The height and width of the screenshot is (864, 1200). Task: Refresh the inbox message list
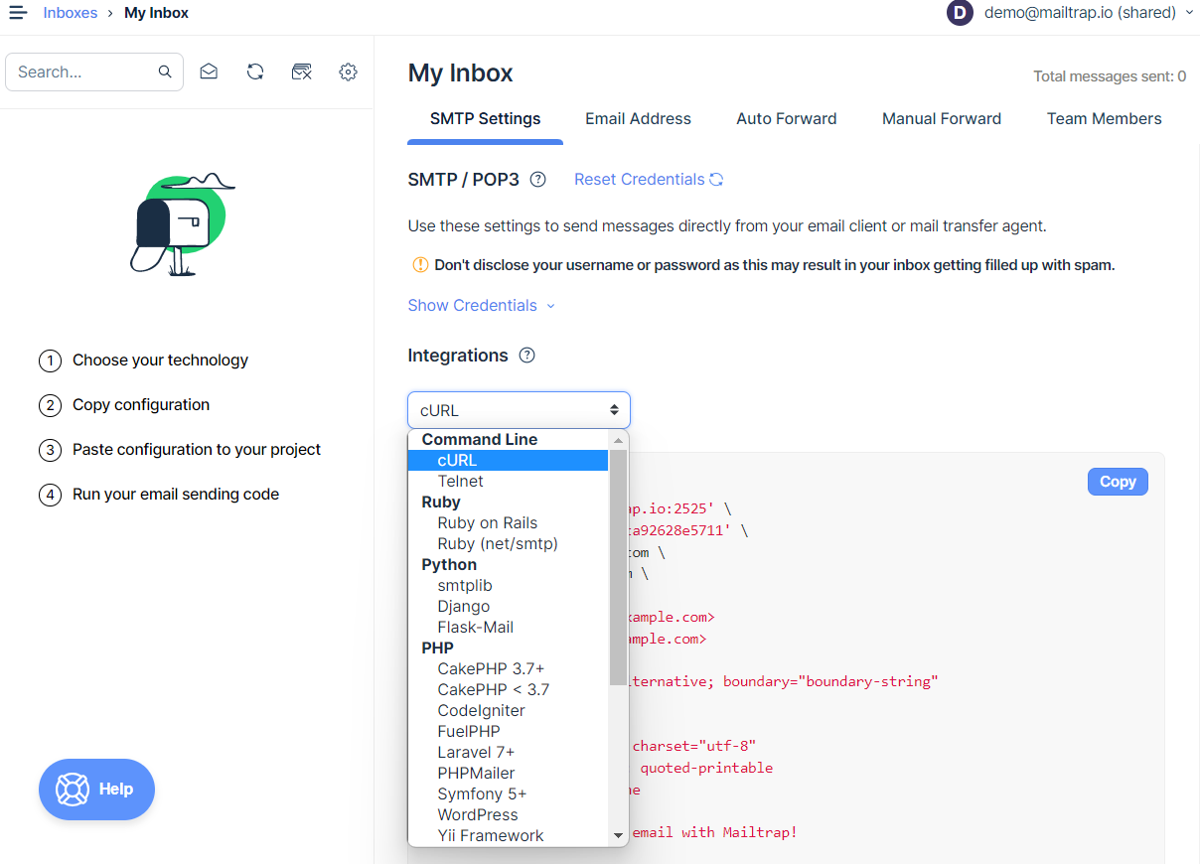pyautogui.click(x=255, y=72)
